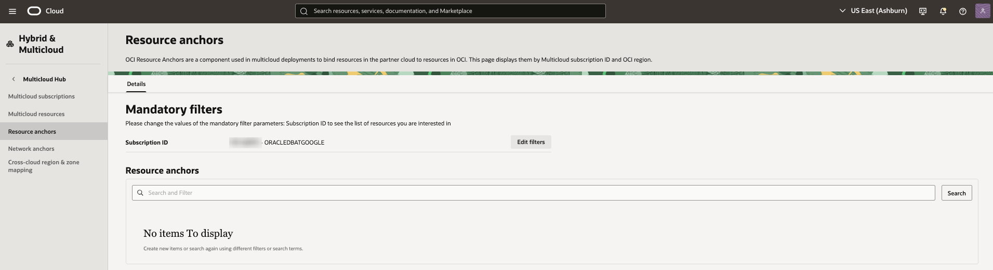The width and height of the screenshot is (993, 270).
Task: Focus the global search resources field
Action: pyautogui.click(x=450, y=11)
